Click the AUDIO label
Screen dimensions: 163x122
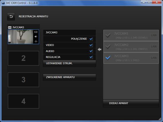(50, 51)
